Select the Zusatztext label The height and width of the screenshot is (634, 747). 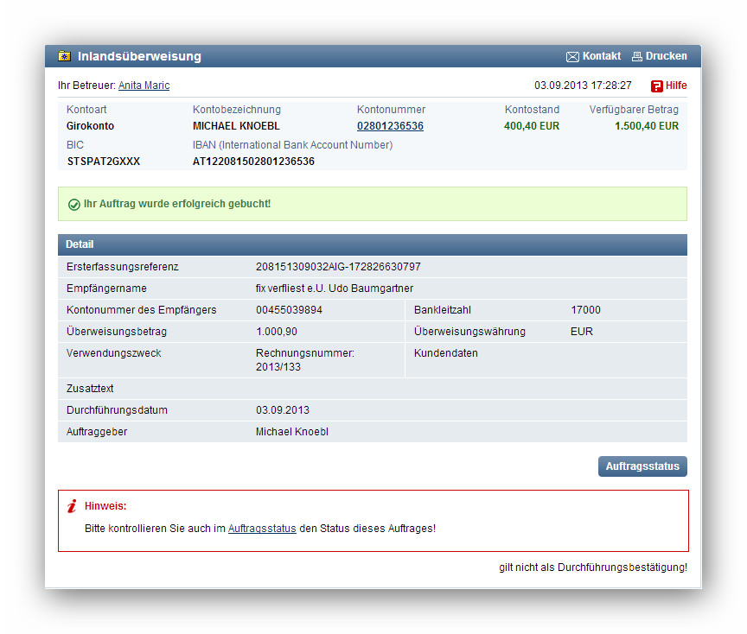(x=90, y=389)
